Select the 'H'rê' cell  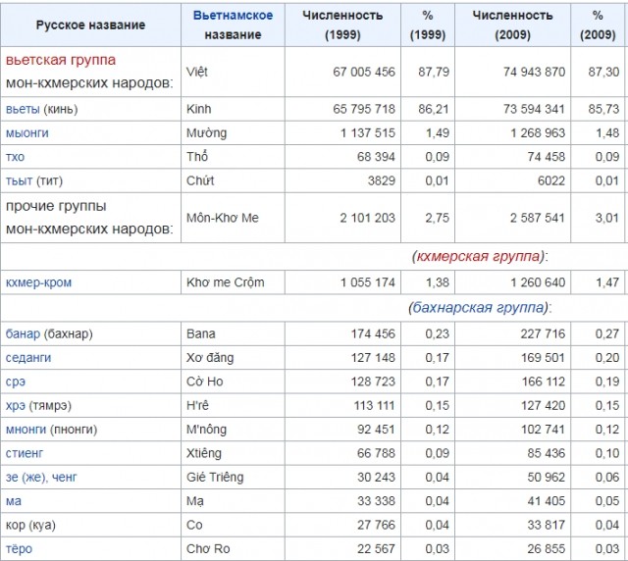click(233, 406)
